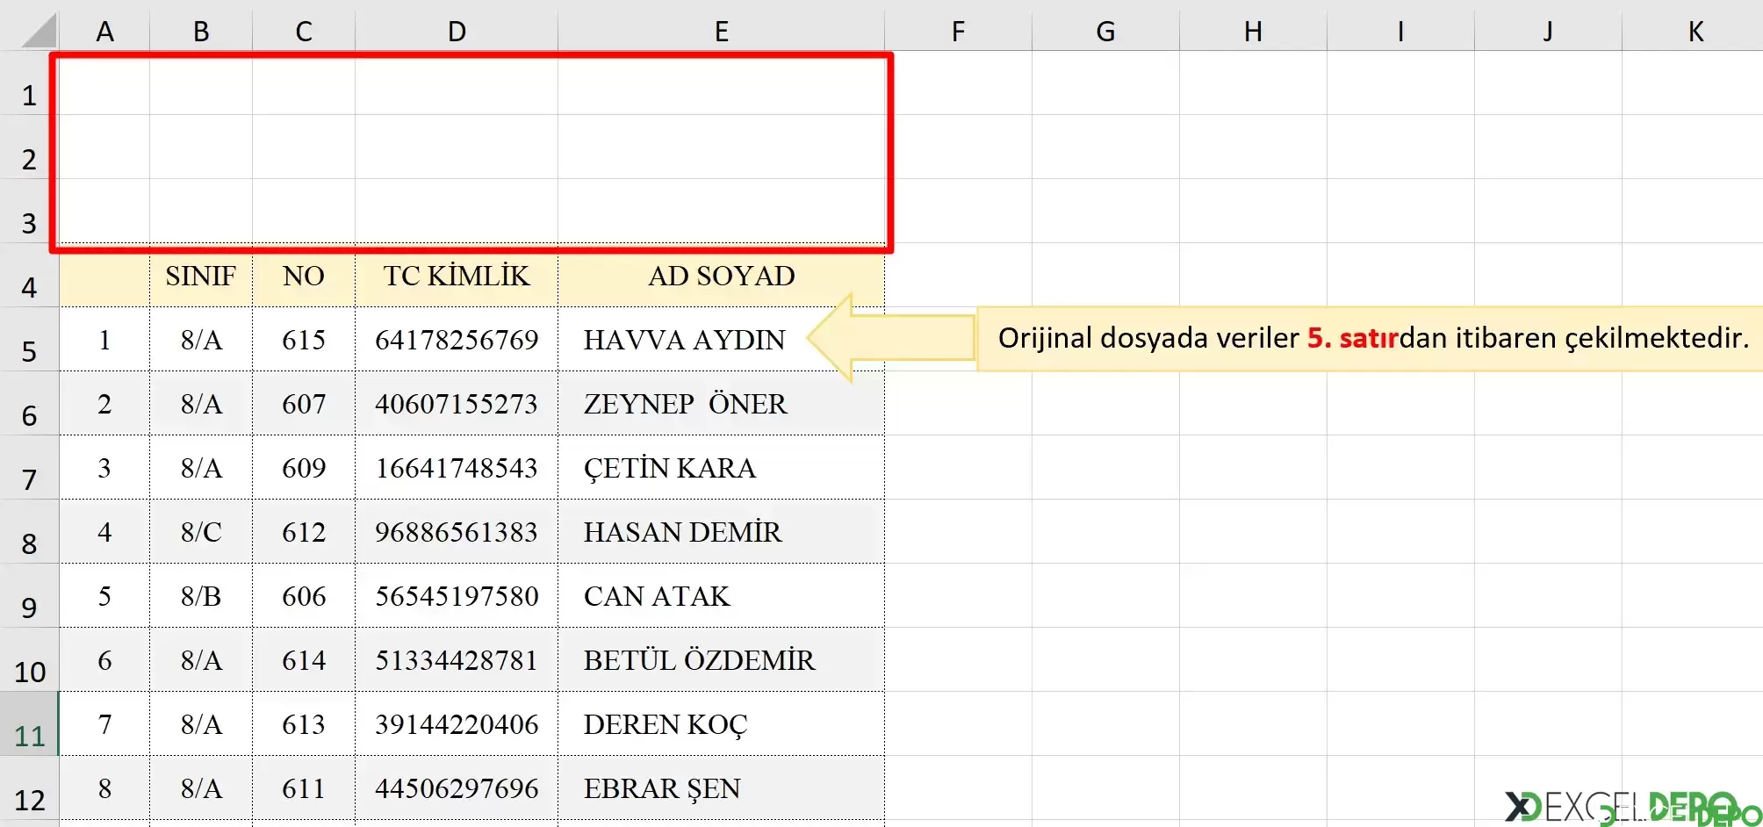Select student number 607 cell
The width and height of the screenshot is (1763, 827).
(x=304, y=403)
